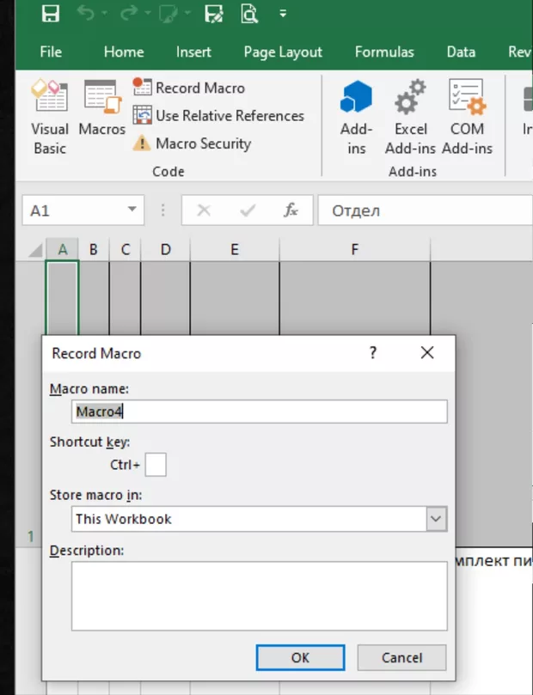Image resolution: width=533 pixels, height=695 pixels.
Task: Switch to the Formulas tab
Action: coord(384,52)
